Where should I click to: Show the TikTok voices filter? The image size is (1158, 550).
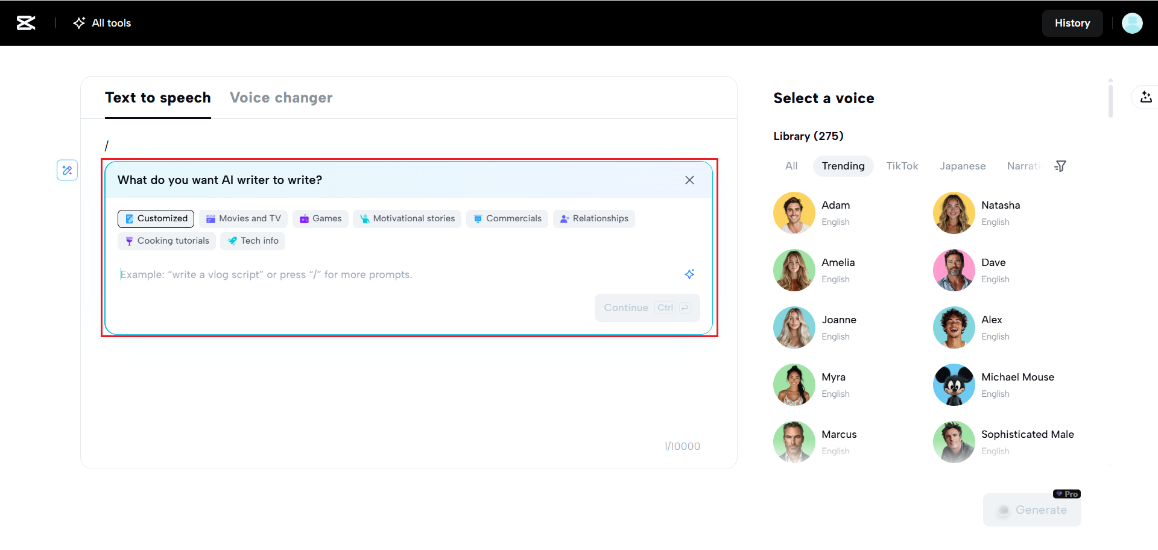point(902,166)
